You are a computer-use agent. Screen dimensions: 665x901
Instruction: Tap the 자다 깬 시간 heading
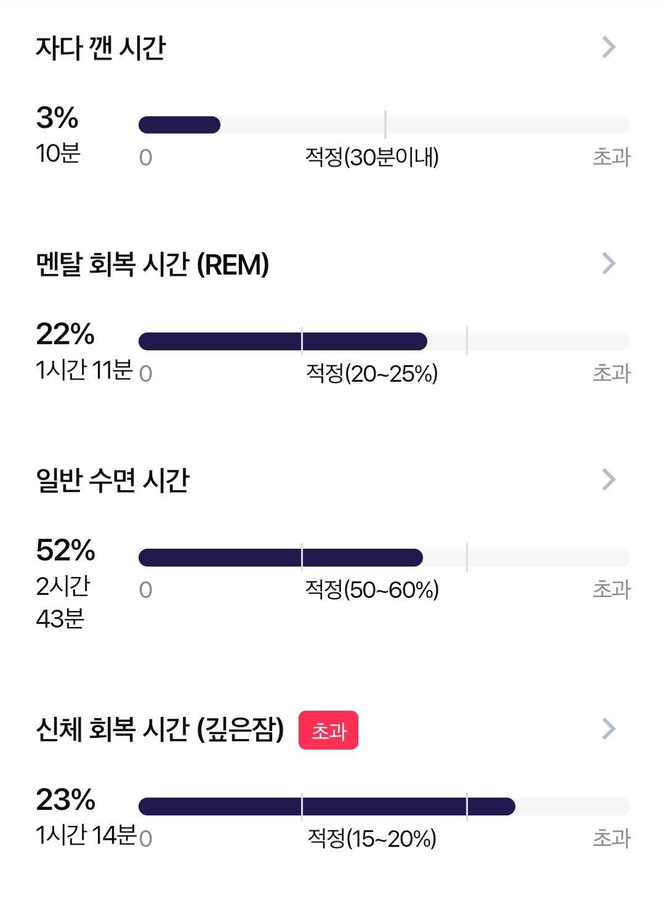coord(101,47)
